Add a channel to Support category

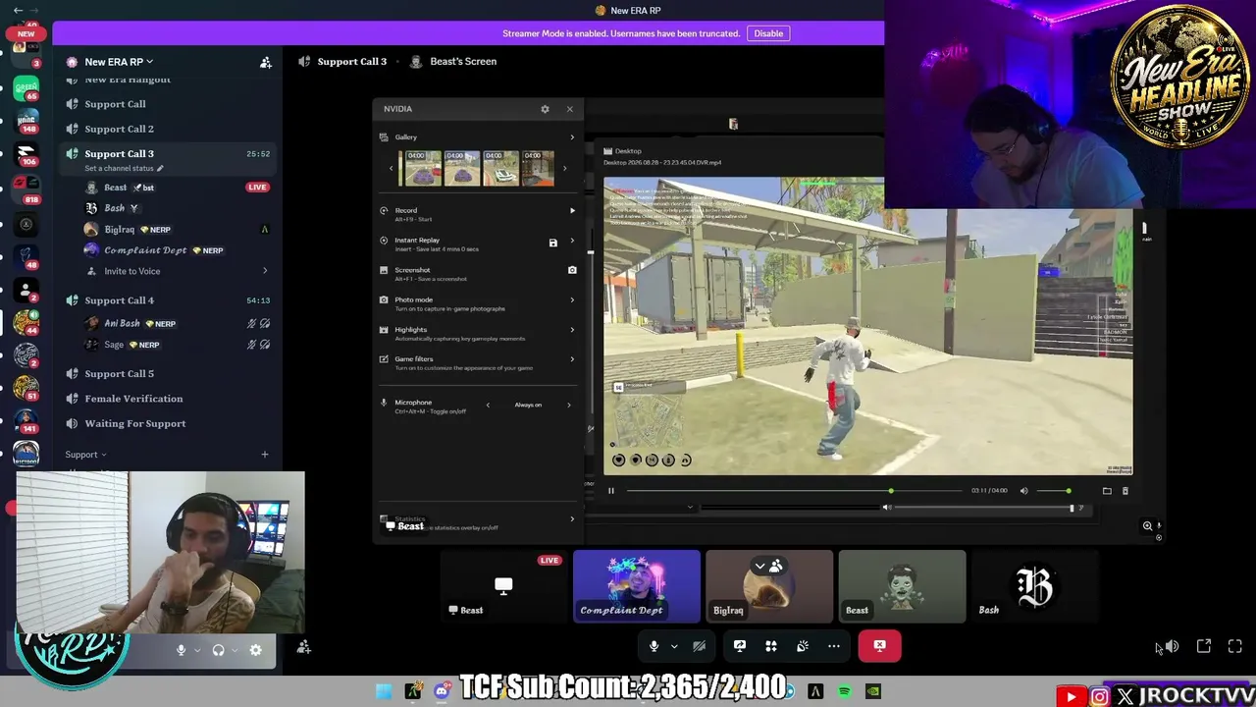264,455
